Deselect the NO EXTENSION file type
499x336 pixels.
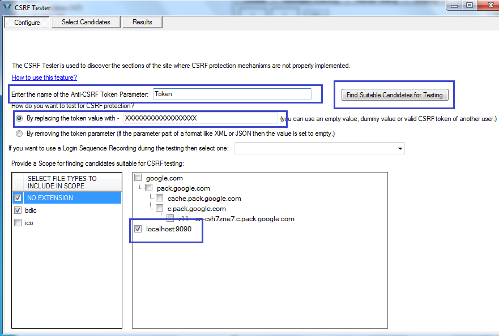pyautogui.click(x=18, y=197)
